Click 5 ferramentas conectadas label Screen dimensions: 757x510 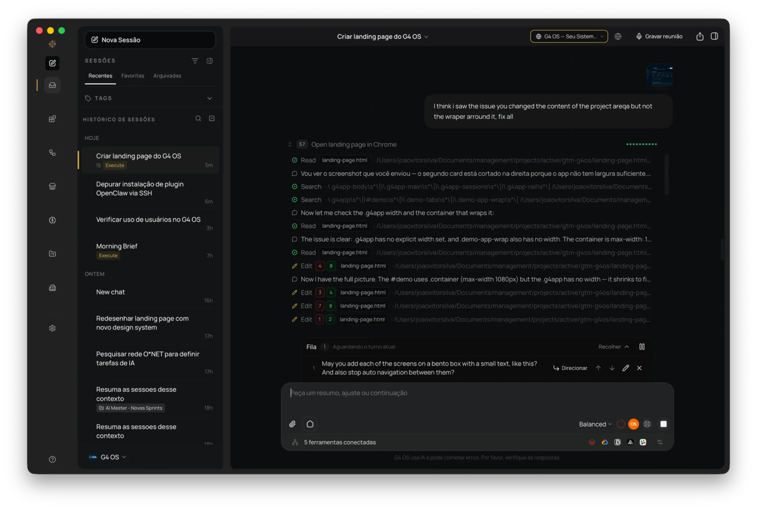coord(339,442)
